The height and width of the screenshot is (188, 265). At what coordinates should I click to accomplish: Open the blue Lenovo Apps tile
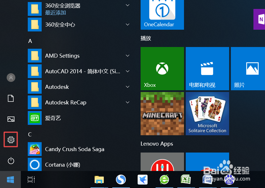(207, 162)
